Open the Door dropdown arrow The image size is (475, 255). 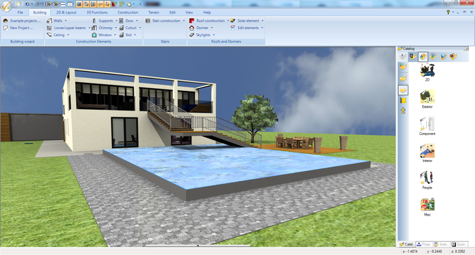[137, 20]
